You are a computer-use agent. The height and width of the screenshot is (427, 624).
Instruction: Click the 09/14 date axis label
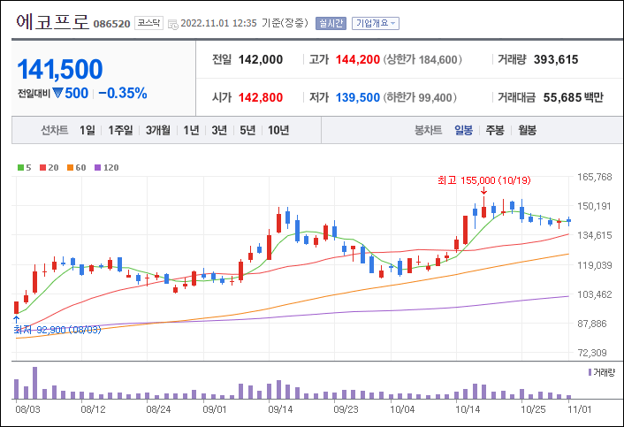(280, 409)
